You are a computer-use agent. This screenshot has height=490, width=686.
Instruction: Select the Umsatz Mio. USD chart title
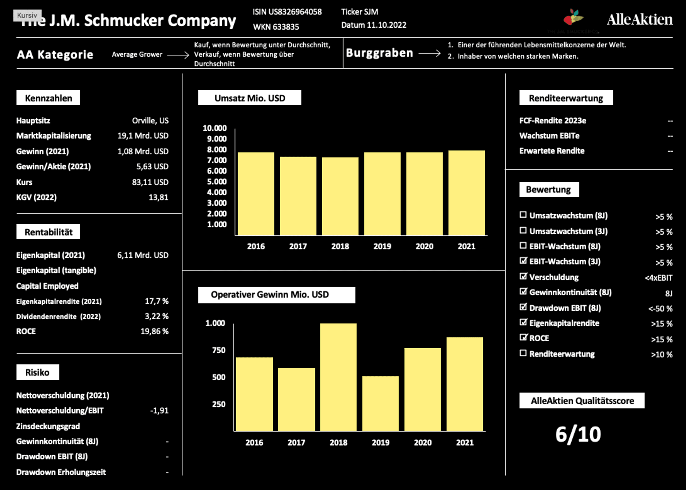pos(250,98)
